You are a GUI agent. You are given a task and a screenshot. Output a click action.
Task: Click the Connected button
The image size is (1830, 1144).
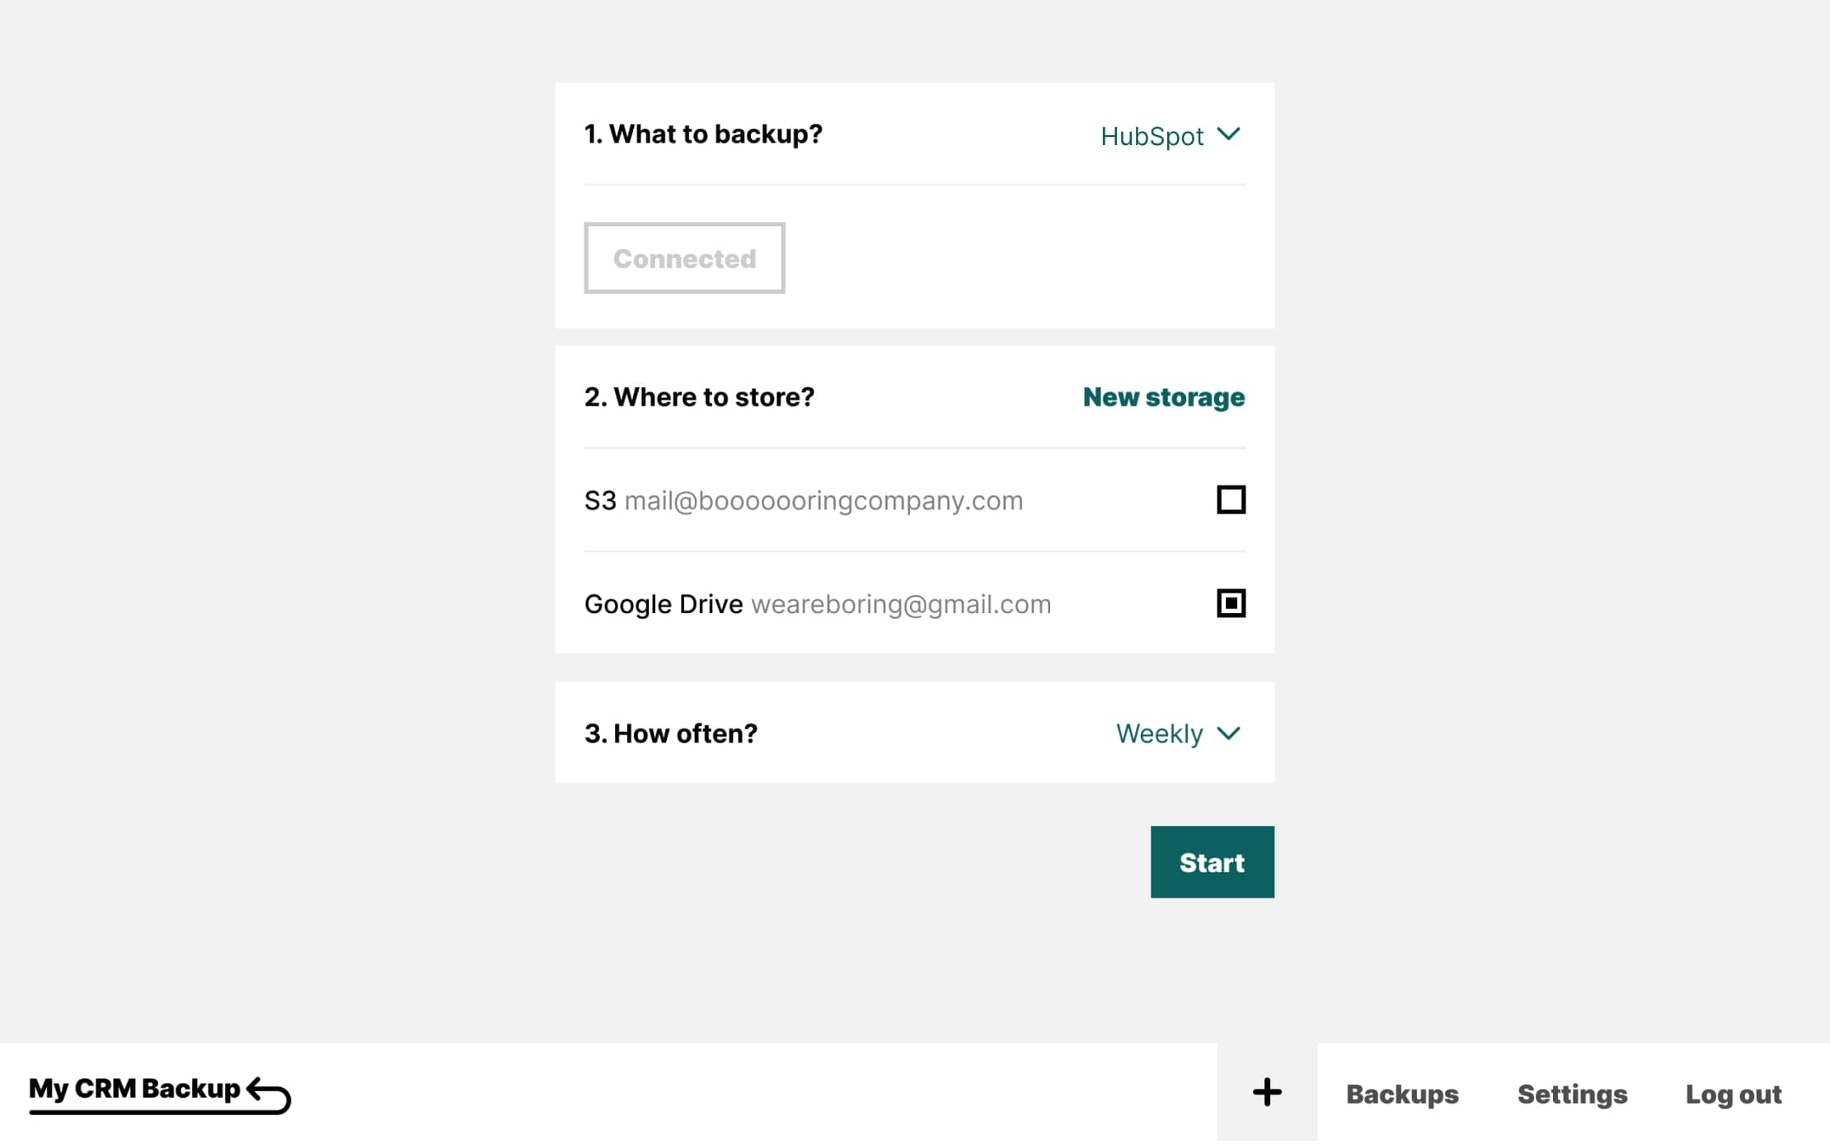[x=684, y=258]
